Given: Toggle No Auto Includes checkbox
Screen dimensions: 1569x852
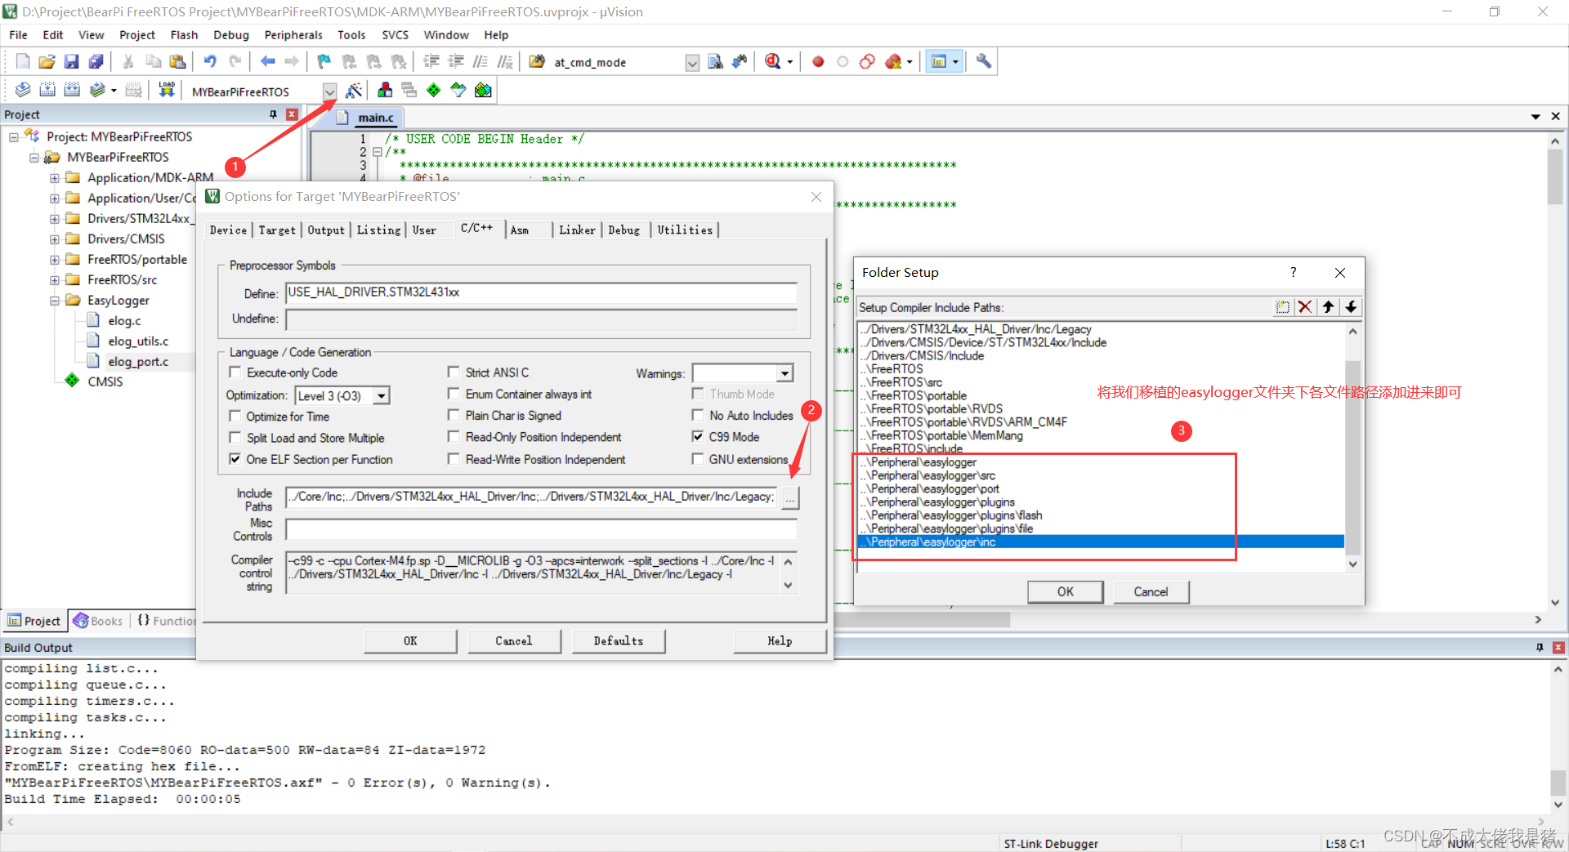Looking at the screenshot, I should click(x=698, y=415).
